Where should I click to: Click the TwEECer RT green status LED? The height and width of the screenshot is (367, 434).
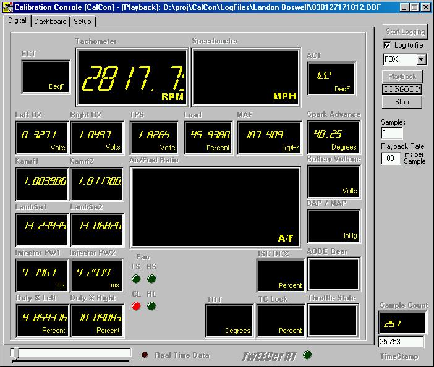[308, 355]
